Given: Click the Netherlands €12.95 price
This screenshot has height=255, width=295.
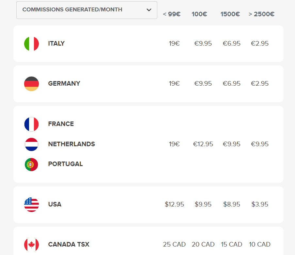Looking at the screenshot, I should [x=203, y=144].
